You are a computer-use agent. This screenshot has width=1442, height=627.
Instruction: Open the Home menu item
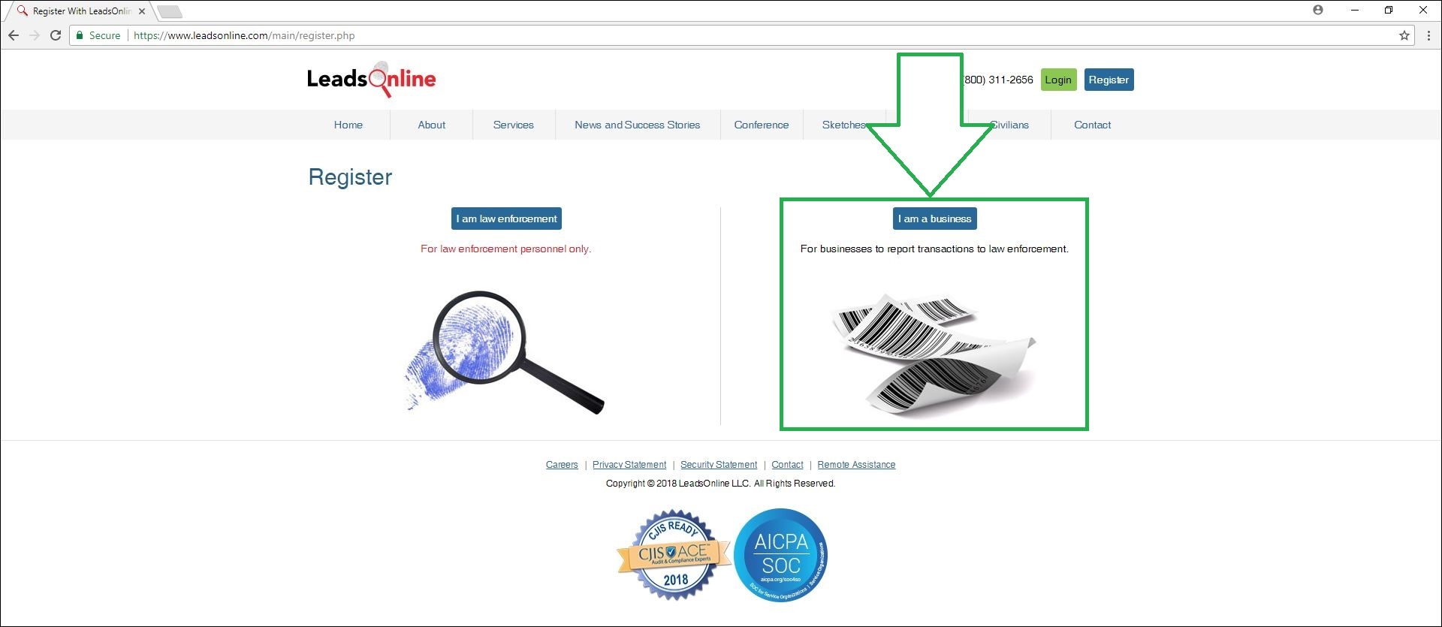pos(348,125)
